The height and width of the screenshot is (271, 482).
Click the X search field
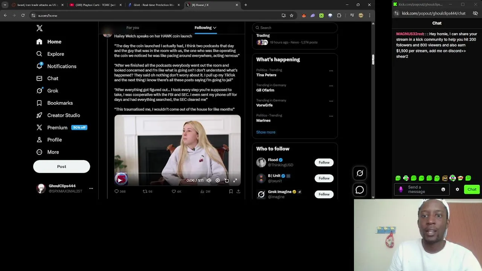[295, 27]
